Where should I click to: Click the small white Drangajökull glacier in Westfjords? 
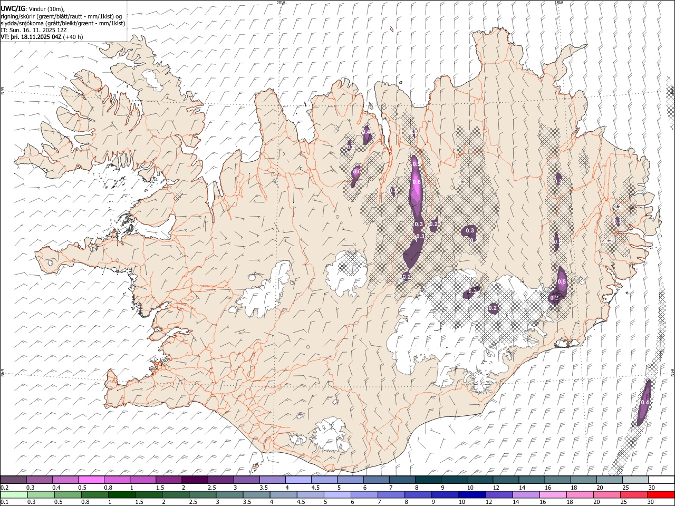pyautogui.click(x=153, y=79)
